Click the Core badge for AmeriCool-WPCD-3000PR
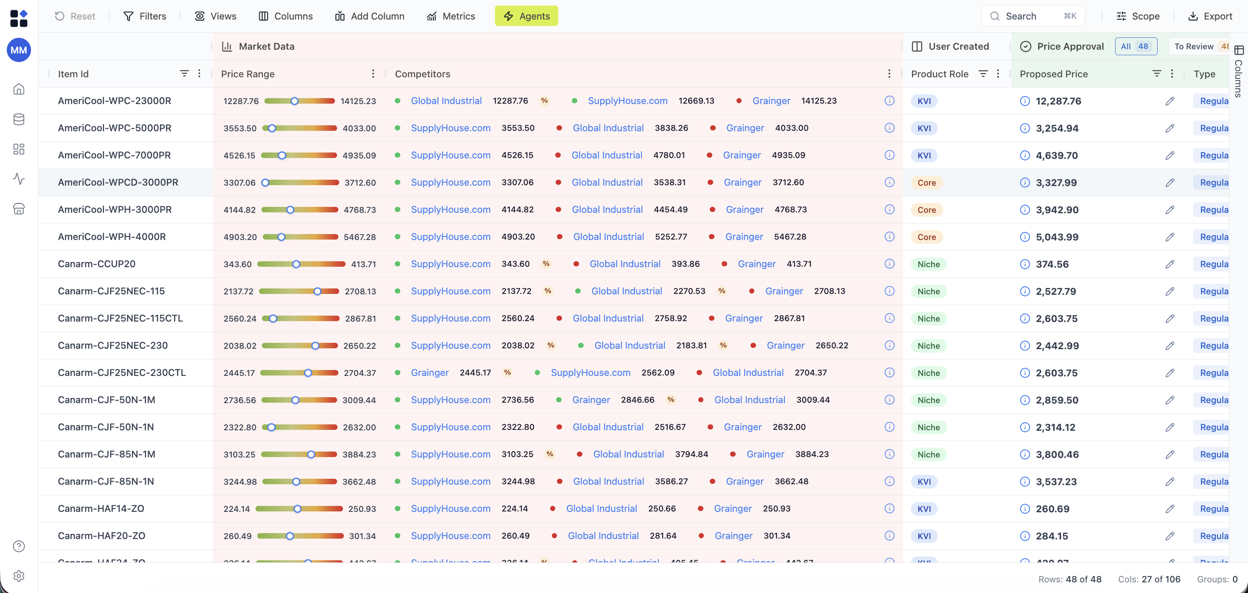 coord(926,183)
